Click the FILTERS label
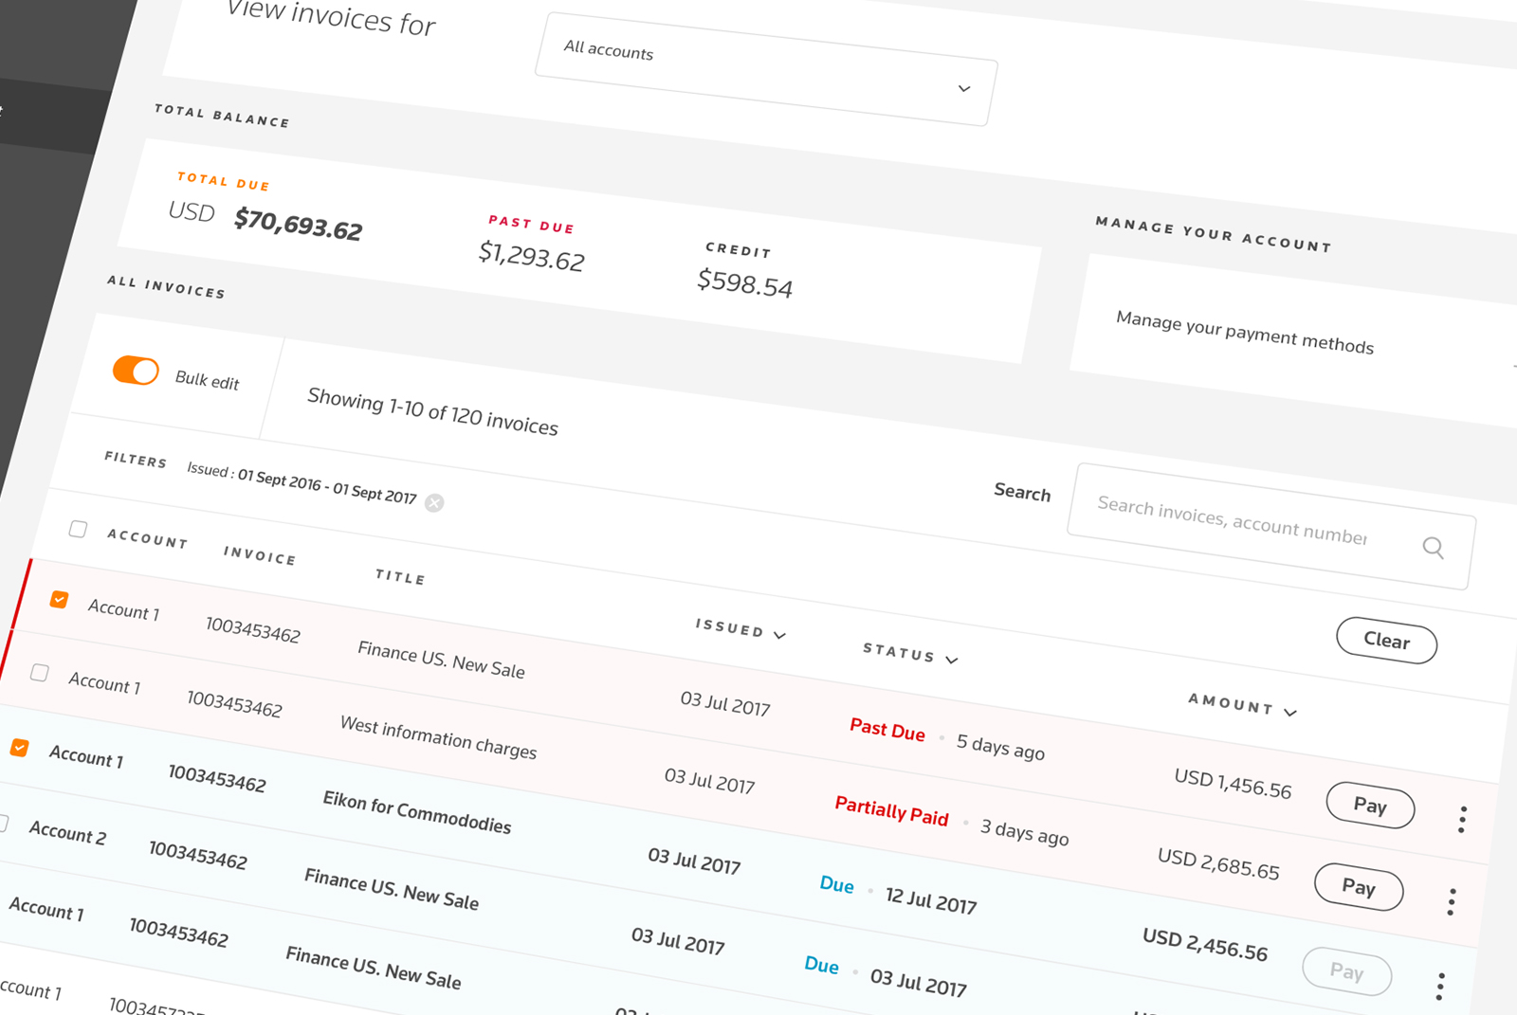Screen dimensions: 1517x1015 (136, 460)
